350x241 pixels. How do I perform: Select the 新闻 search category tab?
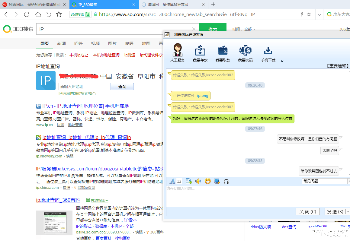pyautogui.click(x=61, y=43)
